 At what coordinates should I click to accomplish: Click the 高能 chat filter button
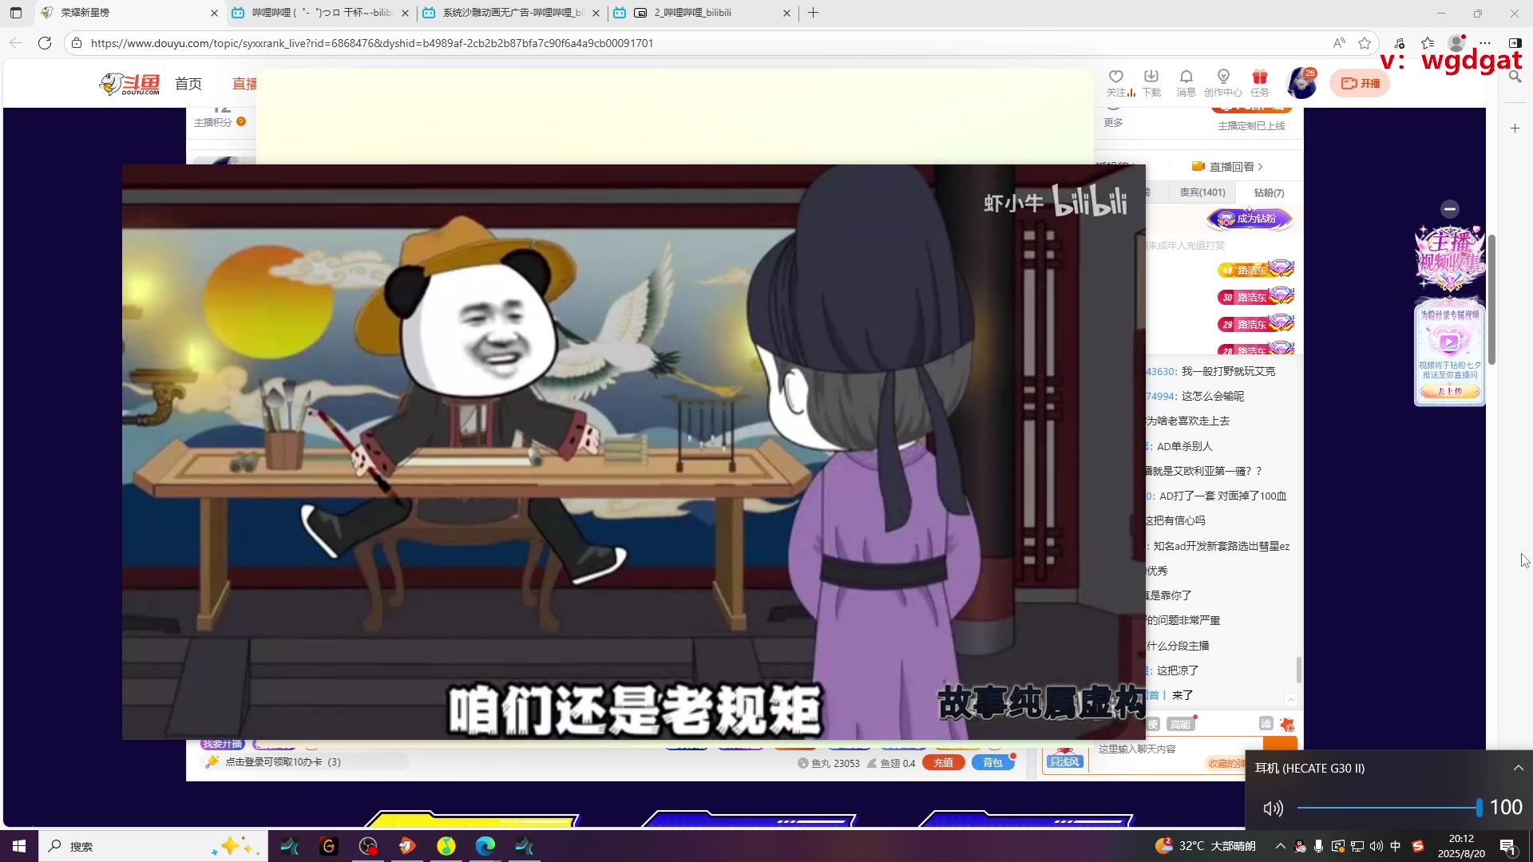(1180, 724)
